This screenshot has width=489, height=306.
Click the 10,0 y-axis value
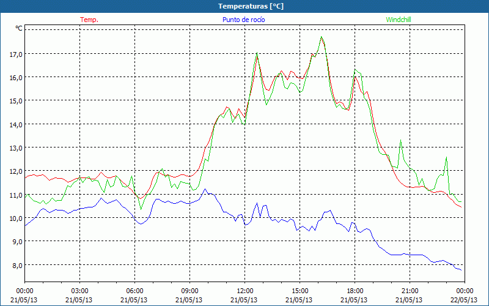click(x=16, y=218)
